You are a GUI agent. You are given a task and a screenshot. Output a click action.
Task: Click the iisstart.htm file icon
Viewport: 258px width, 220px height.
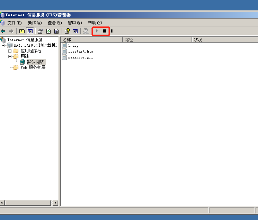click(x=64, y=52)
